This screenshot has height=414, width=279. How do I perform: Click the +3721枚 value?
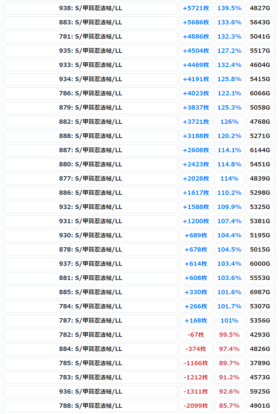[x=196, y=122]
